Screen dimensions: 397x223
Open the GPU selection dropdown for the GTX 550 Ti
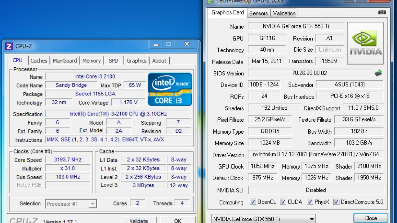pyautogui.click(x=264, y=219)
